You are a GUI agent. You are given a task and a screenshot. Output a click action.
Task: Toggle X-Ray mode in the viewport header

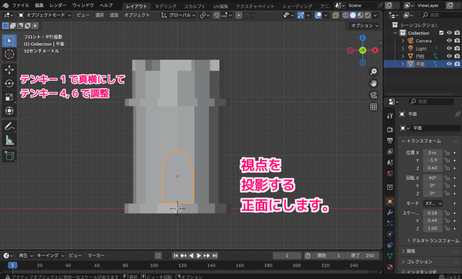pos(336,15)
